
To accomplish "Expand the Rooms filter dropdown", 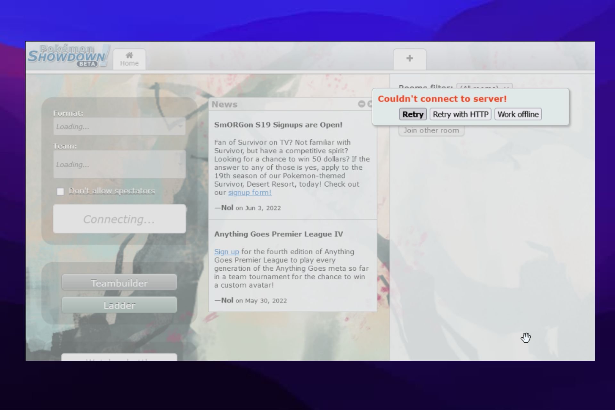I will (x=484, y=86).
